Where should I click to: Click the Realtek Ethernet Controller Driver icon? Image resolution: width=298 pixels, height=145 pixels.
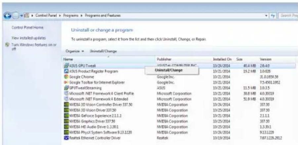click(66, 138)
